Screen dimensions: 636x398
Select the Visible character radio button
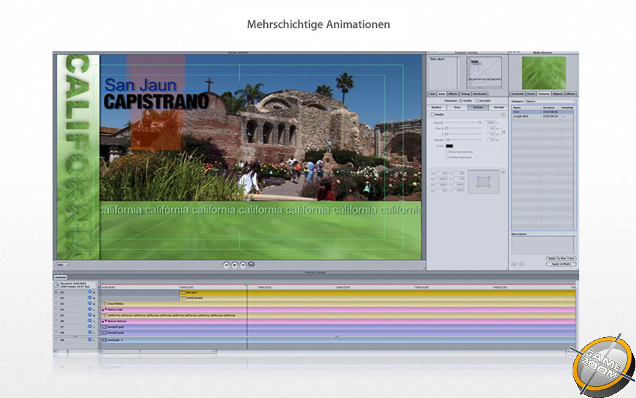(461, 101)
